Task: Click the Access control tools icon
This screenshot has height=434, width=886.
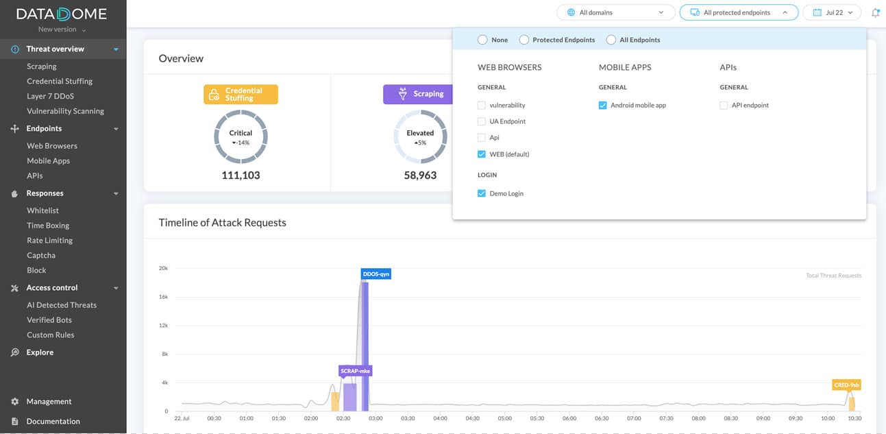Action: [14, 288]
